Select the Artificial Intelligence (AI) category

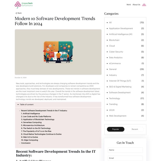pos(120,34)
